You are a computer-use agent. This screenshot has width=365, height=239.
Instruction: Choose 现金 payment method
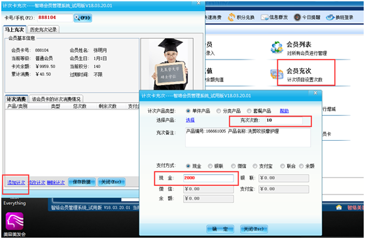(x=188, y=166)
